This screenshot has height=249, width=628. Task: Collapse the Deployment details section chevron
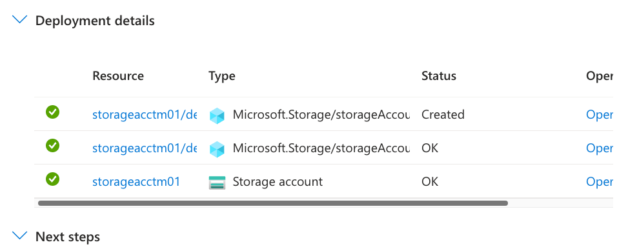19,20
